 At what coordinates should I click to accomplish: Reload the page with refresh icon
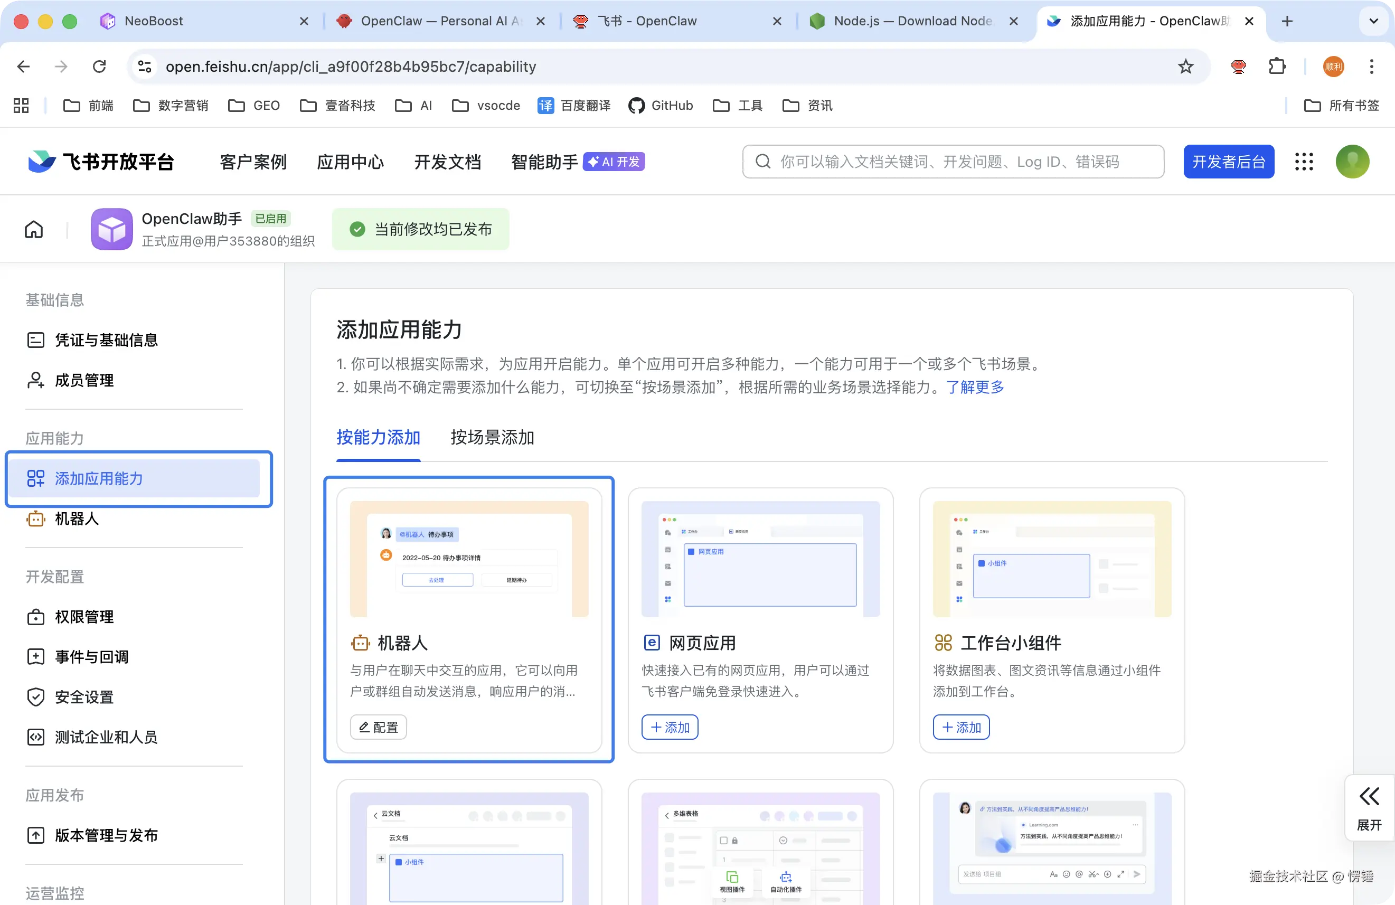point(100,67)
